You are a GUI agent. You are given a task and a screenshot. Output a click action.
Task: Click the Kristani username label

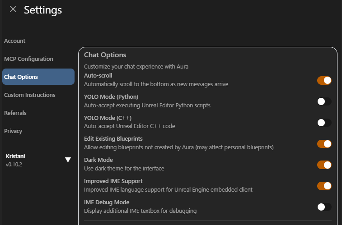click(x=15, y=156)
